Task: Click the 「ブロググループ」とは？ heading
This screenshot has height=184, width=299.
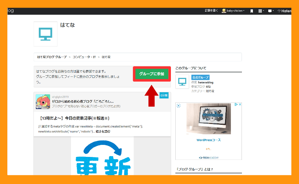Action: tap(194, 169)
